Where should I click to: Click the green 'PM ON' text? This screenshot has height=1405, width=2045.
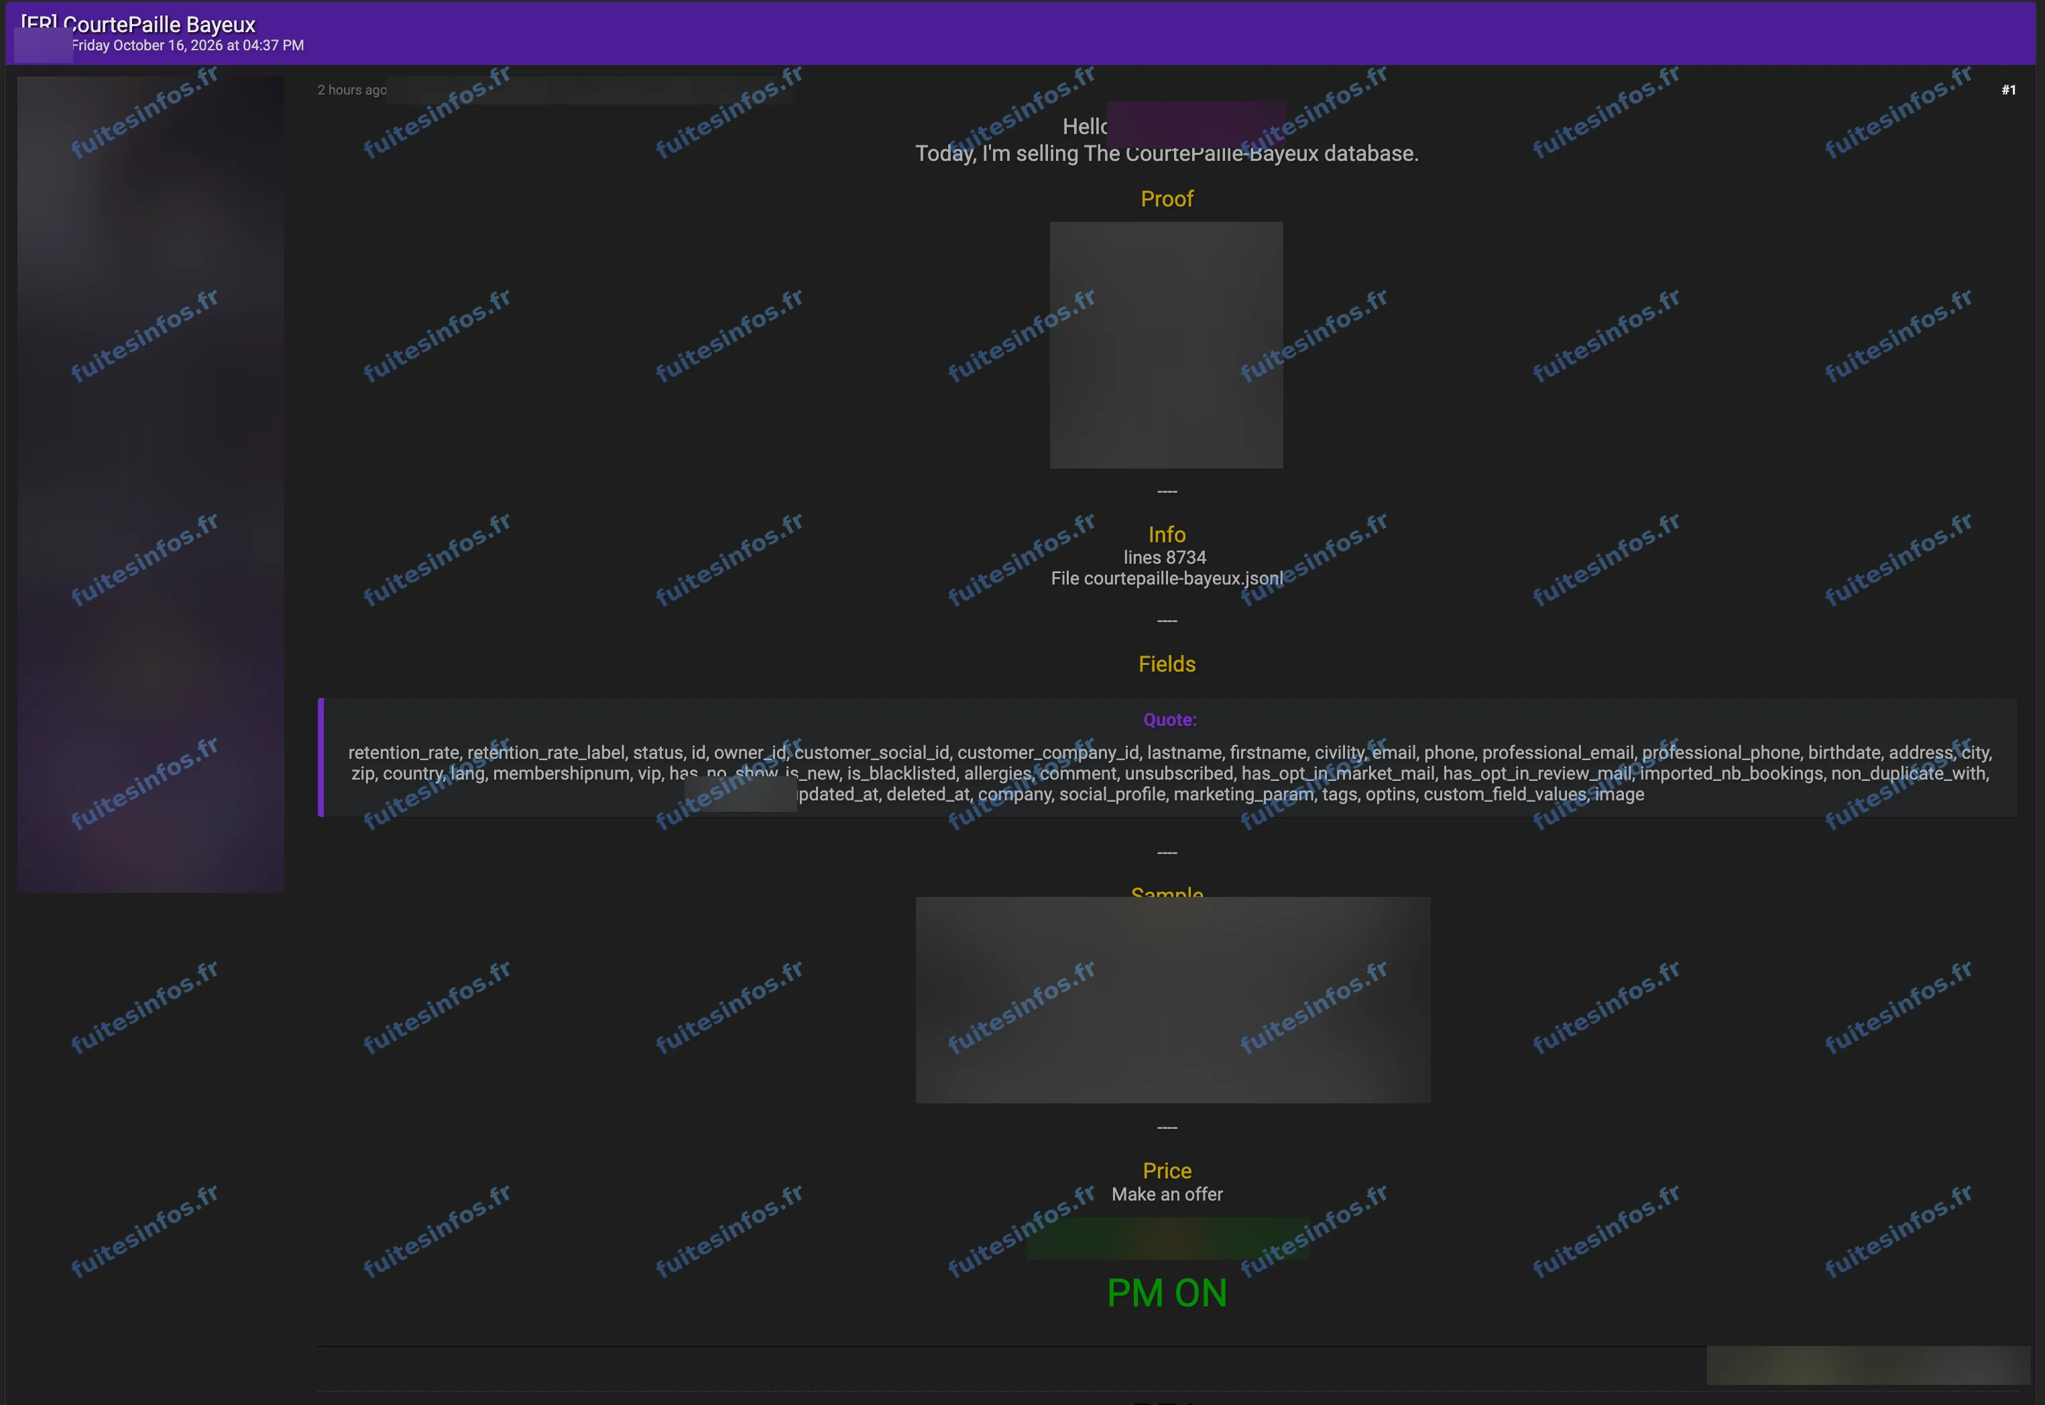[1167, 1293]
